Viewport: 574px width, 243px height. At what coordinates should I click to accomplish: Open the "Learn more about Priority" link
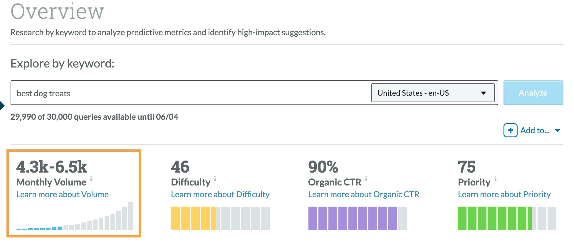point(504,194)
